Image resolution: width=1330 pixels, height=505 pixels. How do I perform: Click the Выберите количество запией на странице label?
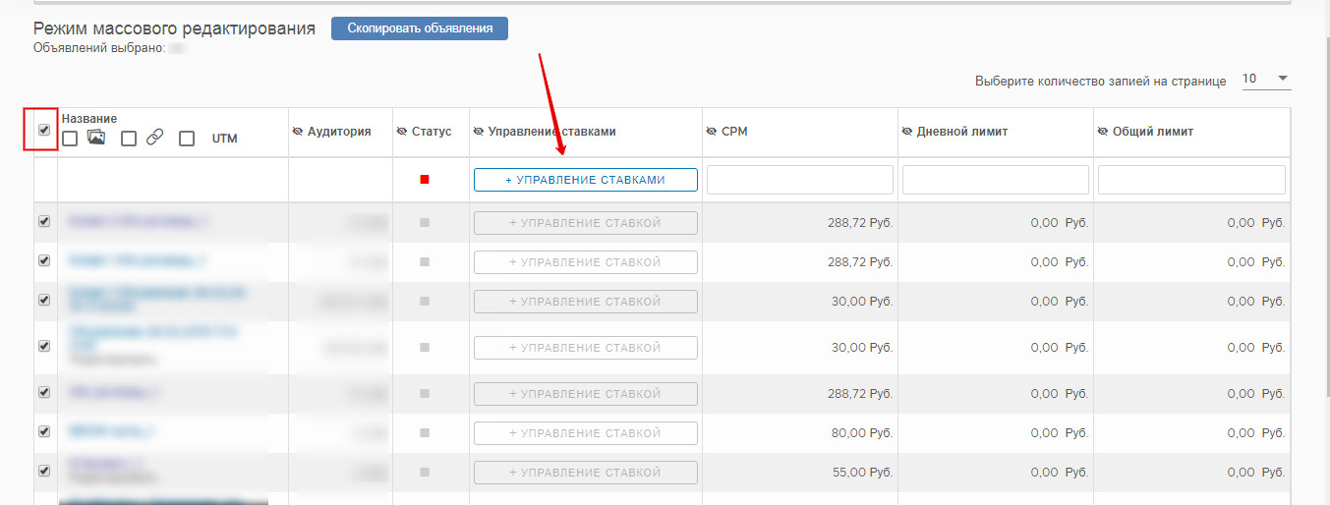coord(1100,82)
